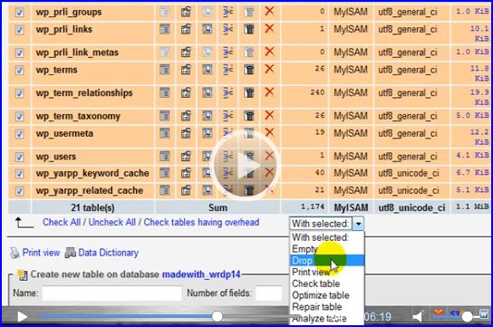Click the Search icon in the wp_prli_links row

click(x=207, y=29)
